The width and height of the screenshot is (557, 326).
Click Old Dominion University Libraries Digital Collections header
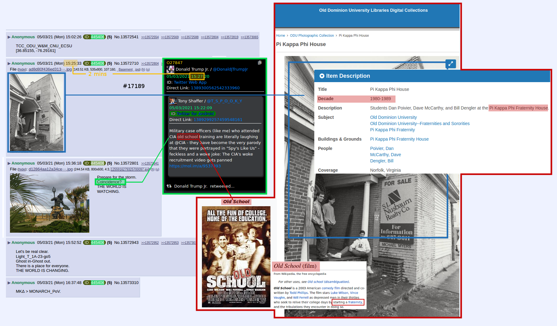[x=373, y=10]
